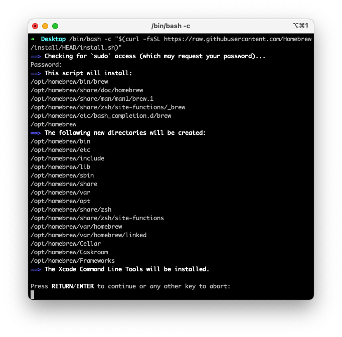
Task: Click 'This script will install:' heading
Action: [88, 73]
